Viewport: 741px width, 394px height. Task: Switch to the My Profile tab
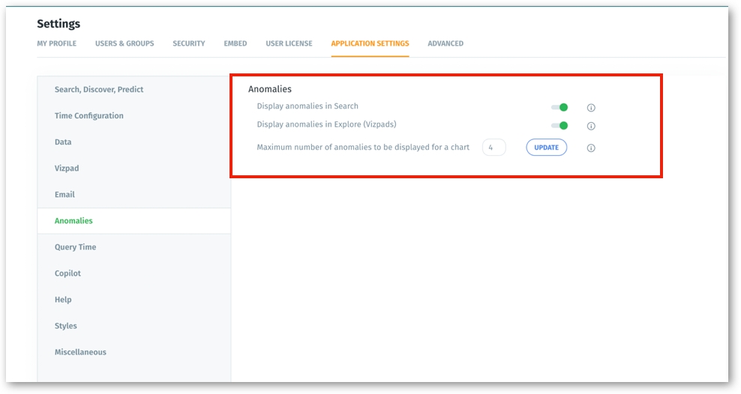pyautogui.click(x=57, y=43)
